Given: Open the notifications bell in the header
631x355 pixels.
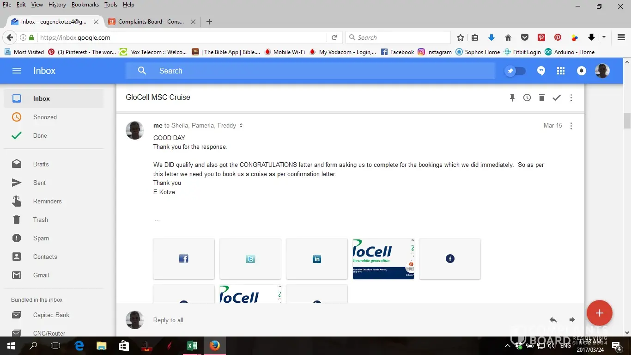Looking at the screenshot, I should coord(582,71).
